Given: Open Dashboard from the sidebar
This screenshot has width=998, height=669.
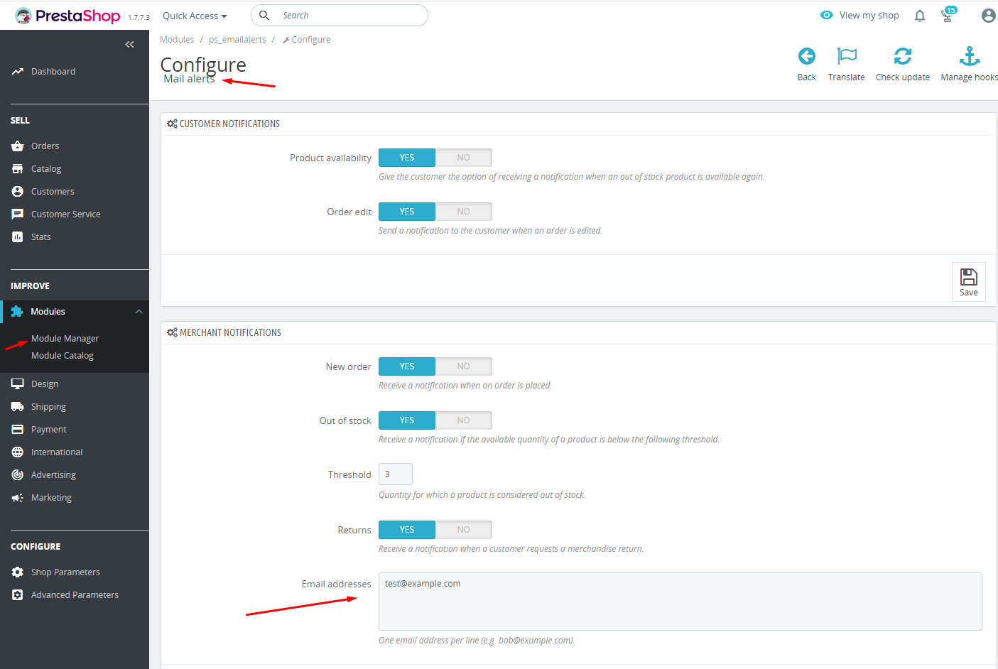Looking at the screenshot, I should click(x=53, y=72).
